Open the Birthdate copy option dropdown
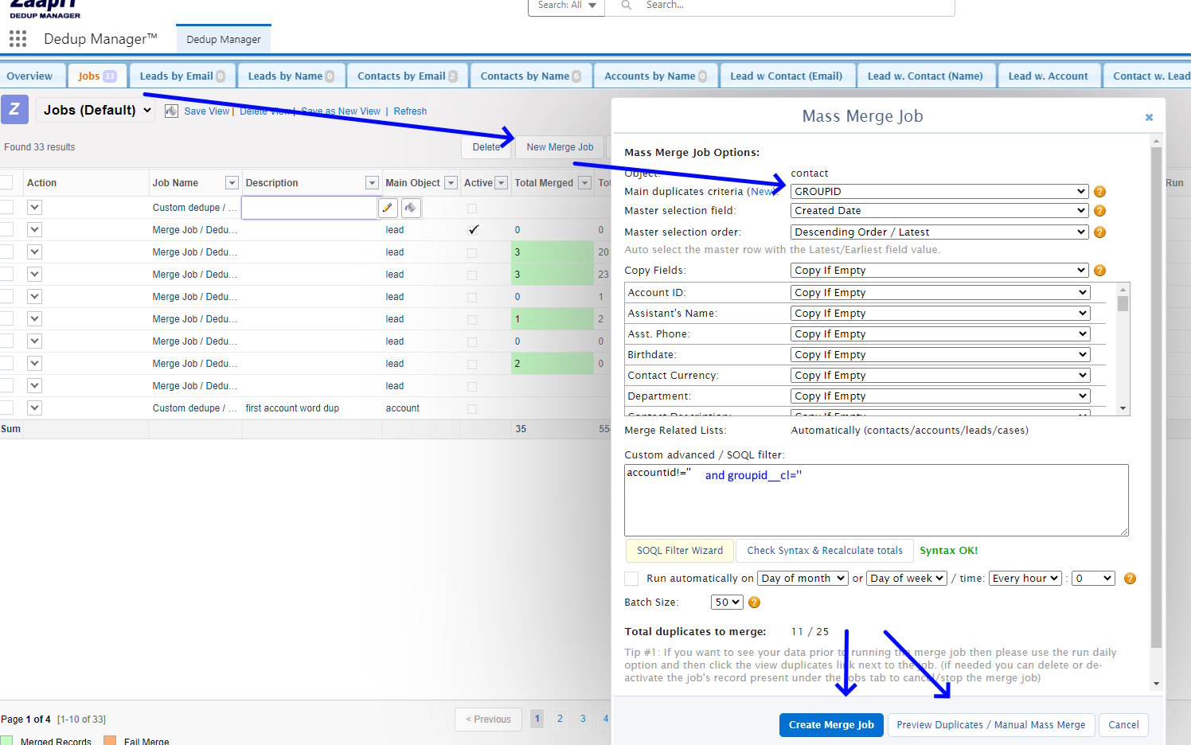This screenshot has width=1191, height=745. pyautogui.click(x=940, y=355)
